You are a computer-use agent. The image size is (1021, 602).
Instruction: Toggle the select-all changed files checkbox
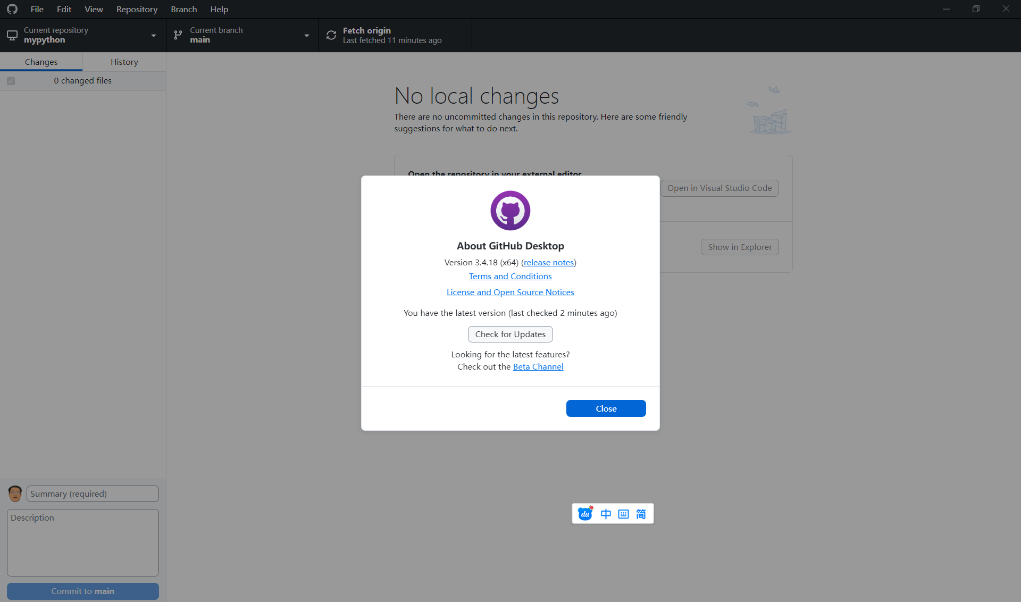click(x=11, y=81)
